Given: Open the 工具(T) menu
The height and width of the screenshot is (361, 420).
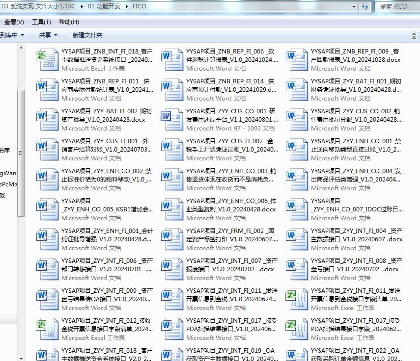Looking at the screenshot, I should [41, 22].
